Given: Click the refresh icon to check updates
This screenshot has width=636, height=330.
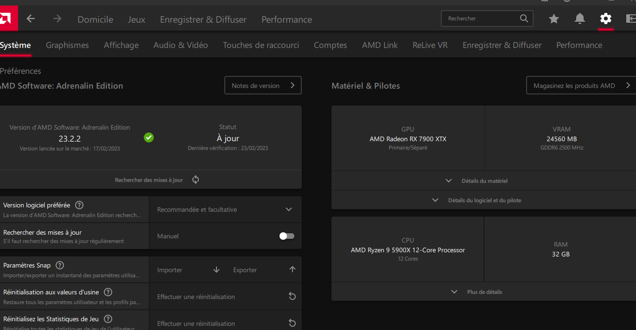Looking at the screenshot, I should click(x=196, y=180).
